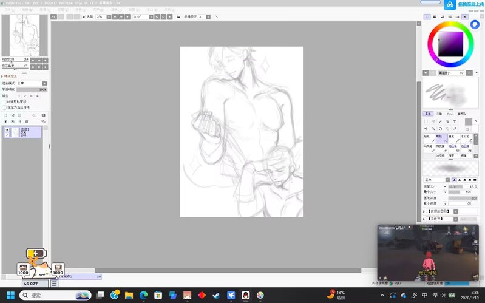Enable the 创建剪贴蒙版 checkbox
The image size is (485, 303).
click(4, 101)
